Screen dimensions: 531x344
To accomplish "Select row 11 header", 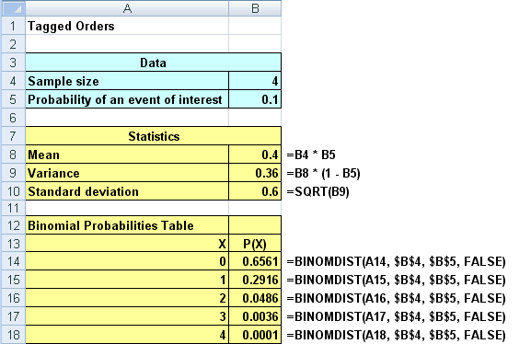I will pos(14,208).
